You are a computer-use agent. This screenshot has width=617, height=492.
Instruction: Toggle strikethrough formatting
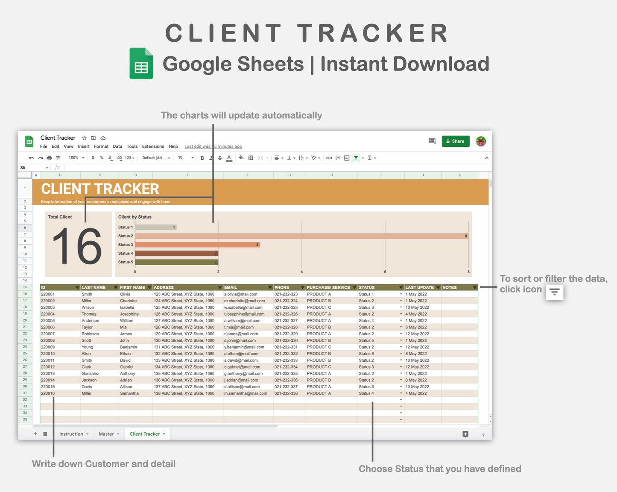(219, 158)
